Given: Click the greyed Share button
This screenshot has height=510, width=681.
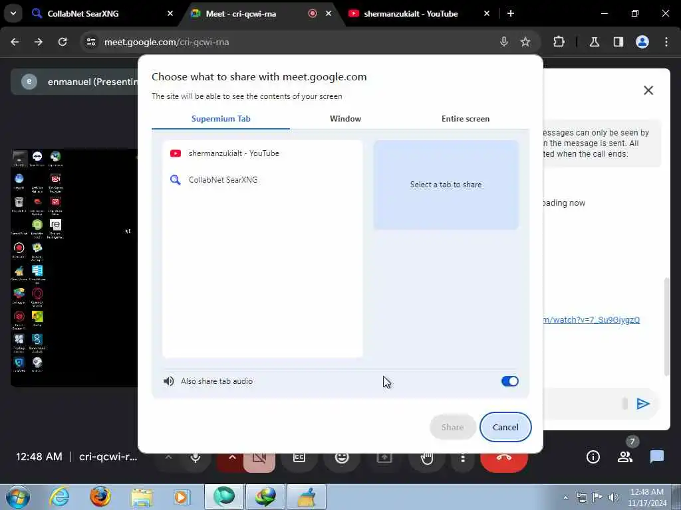Looking at the screenshot, I should [x=452, y=427].
